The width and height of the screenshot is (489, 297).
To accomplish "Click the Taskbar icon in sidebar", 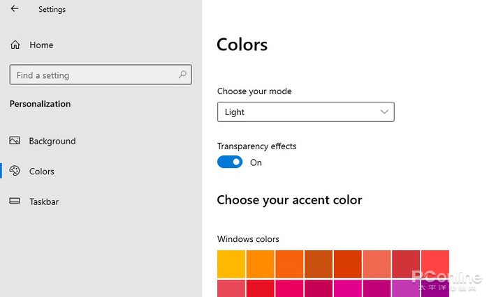I will (x=15, y=201).
